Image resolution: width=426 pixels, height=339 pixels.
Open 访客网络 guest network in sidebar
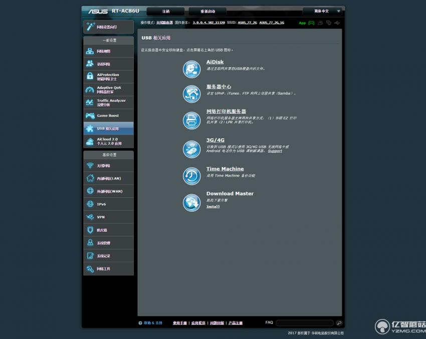point(108,64)
